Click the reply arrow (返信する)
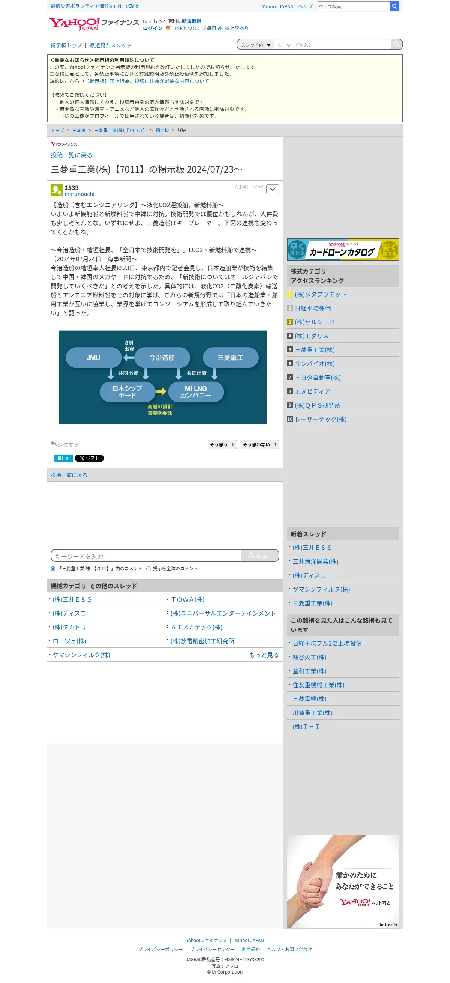 pos(64,444)
